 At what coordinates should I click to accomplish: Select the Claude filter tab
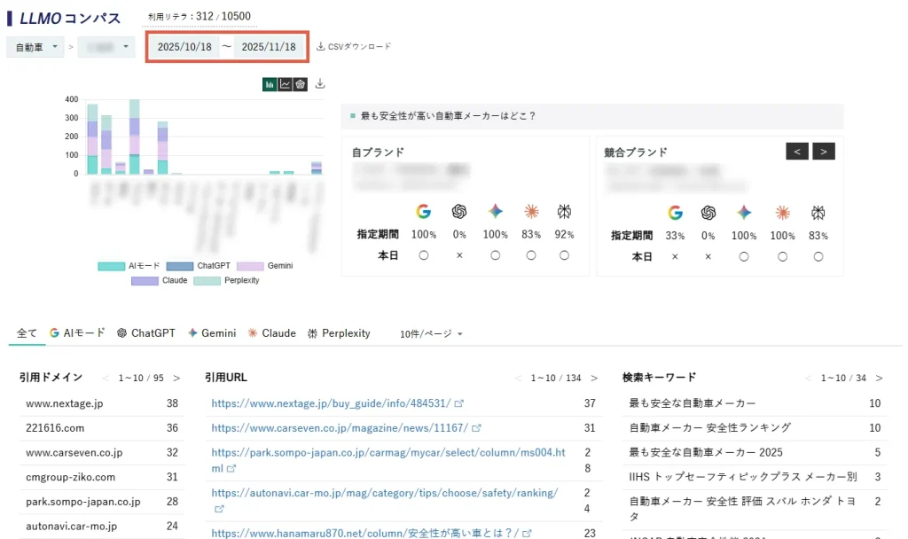coord(271,333)
